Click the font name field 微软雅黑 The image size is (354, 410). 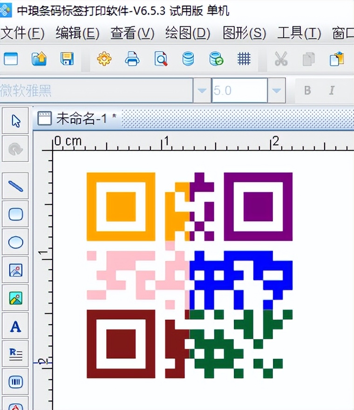[x=96, y=90]
